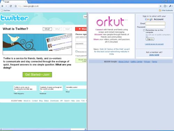Open Twitter Jobs footer link
The height and width of the screenshot is (131, 174).
[78, 101]
